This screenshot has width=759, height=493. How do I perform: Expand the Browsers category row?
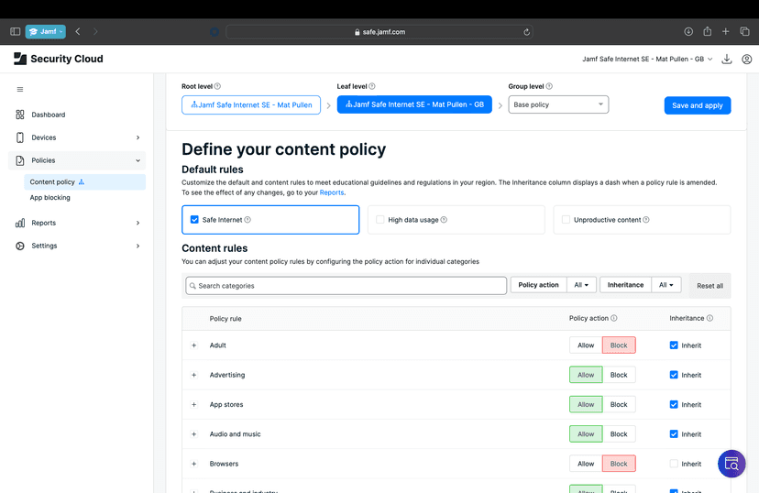tap(194, 464)
